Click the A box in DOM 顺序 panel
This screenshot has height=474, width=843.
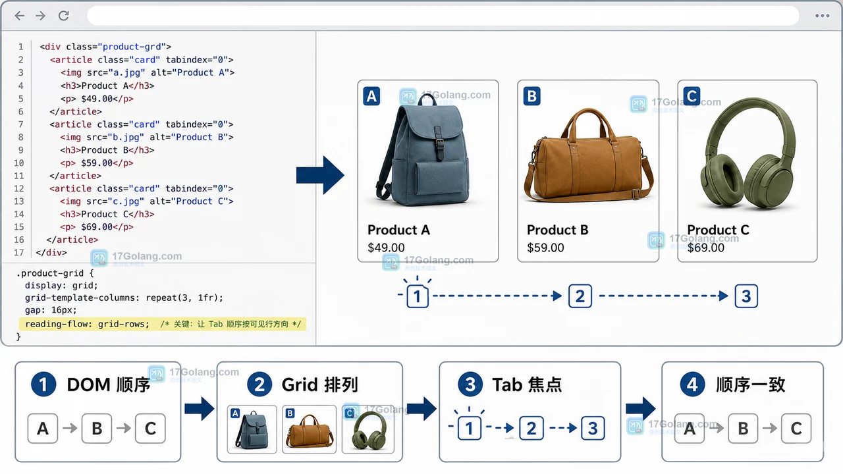pyautogui.click(x=43, y=429)
